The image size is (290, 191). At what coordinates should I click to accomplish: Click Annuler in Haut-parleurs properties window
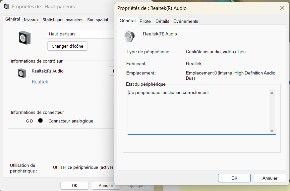[x=106, y=185]
